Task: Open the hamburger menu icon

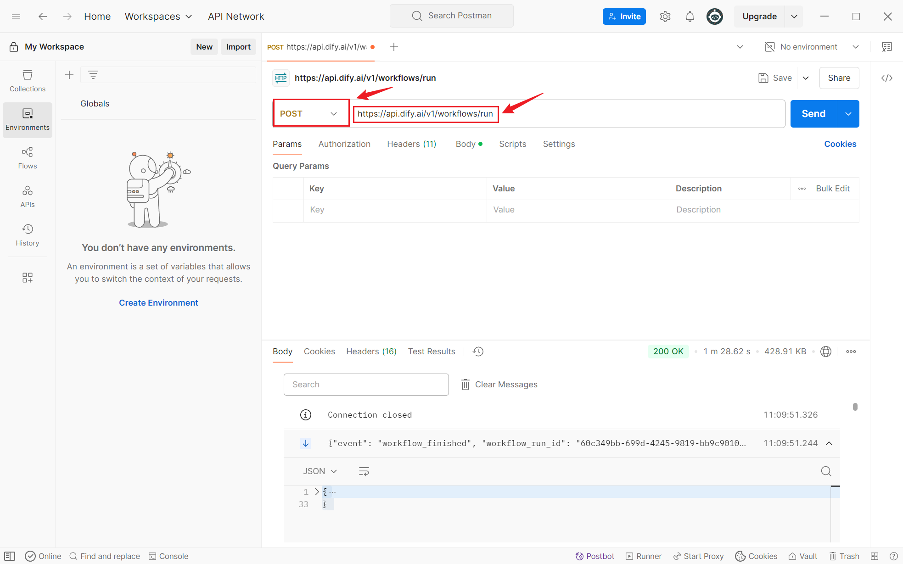Action: click(x=16, y=17)
